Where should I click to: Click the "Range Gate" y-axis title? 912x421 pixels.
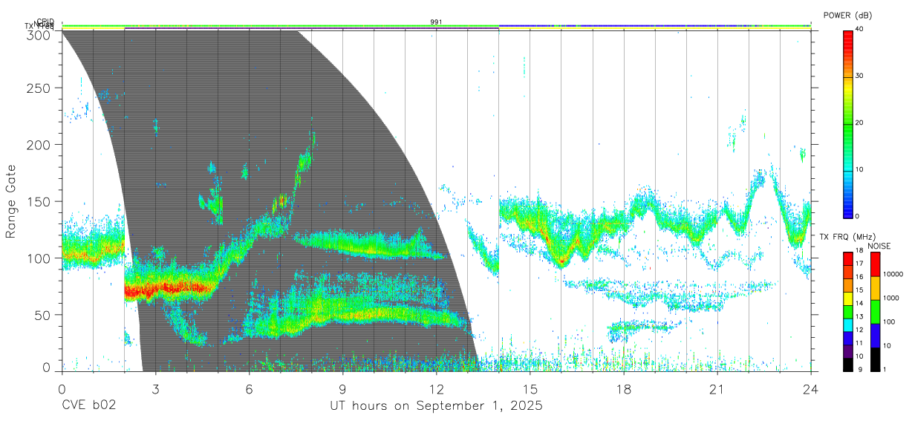[x=11, y=201]
